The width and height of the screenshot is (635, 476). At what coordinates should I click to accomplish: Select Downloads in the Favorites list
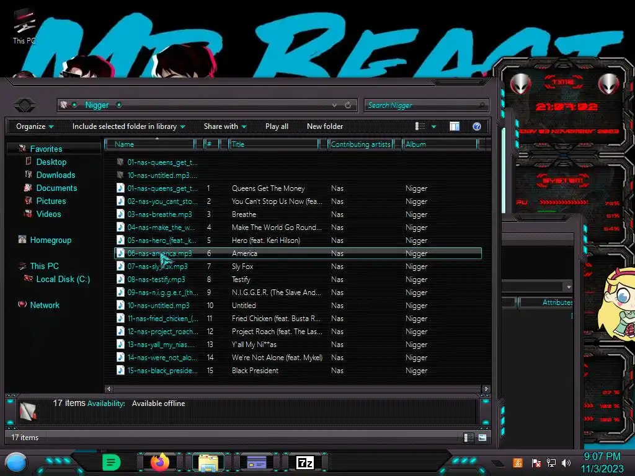point(56,175)
